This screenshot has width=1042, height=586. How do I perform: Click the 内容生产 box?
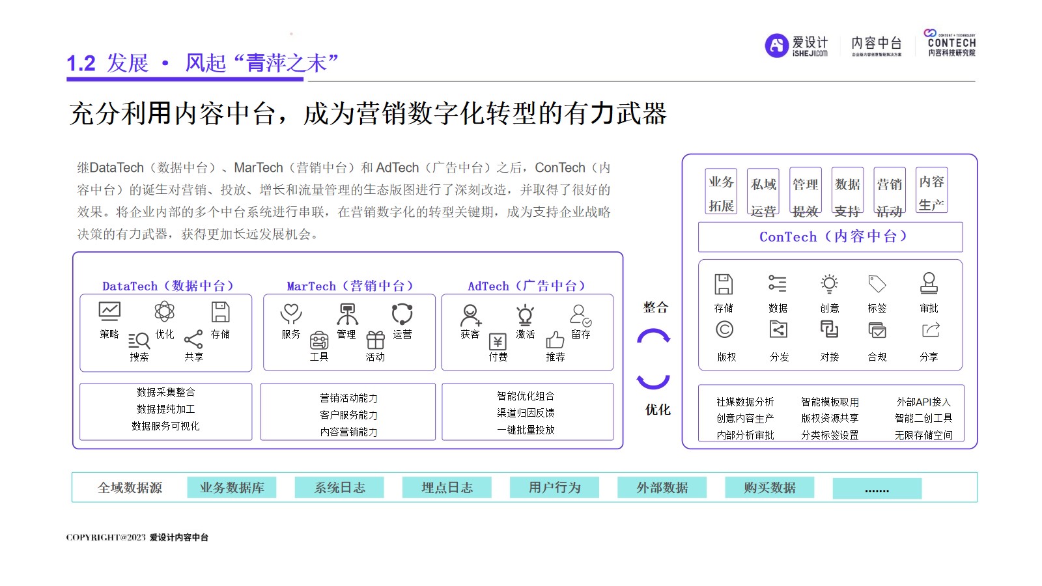(931, 191)
